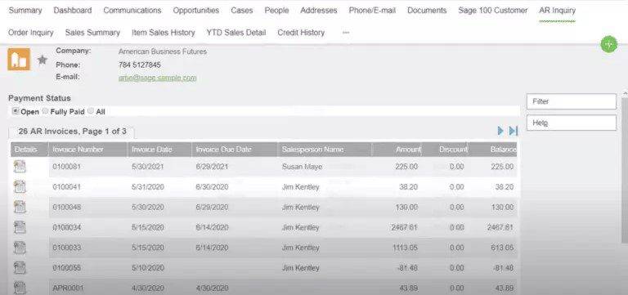This screenshot has height=295, width=628.
Task: Show more tabs via ellipsis
Action: coord(346,33)
